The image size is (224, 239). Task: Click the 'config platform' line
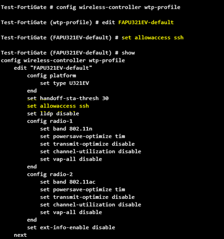pos(52,76)
